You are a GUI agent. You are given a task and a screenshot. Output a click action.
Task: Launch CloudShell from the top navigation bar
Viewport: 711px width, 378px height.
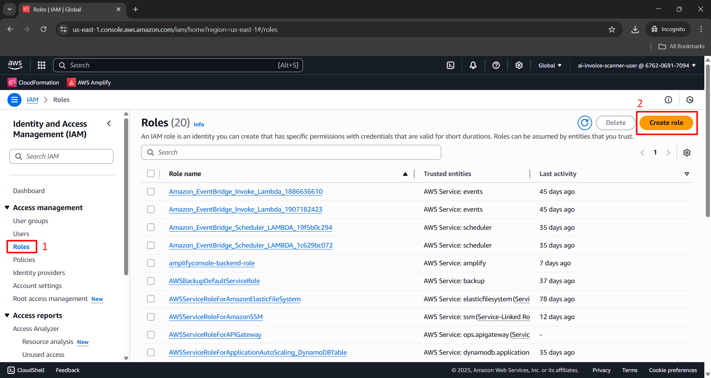click(x=450, y=65)
